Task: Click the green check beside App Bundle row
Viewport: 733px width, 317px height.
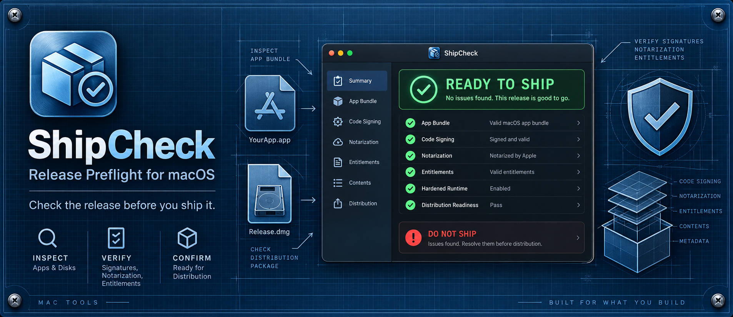Action: point(410,123)
